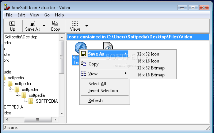Click the Copy toolbar icon
Screen dimensions: 214x133
55,23
